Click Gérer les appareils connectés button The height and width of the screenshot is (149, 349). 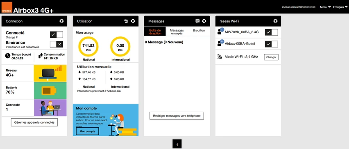pyautogui.click(x=34, y=122)
